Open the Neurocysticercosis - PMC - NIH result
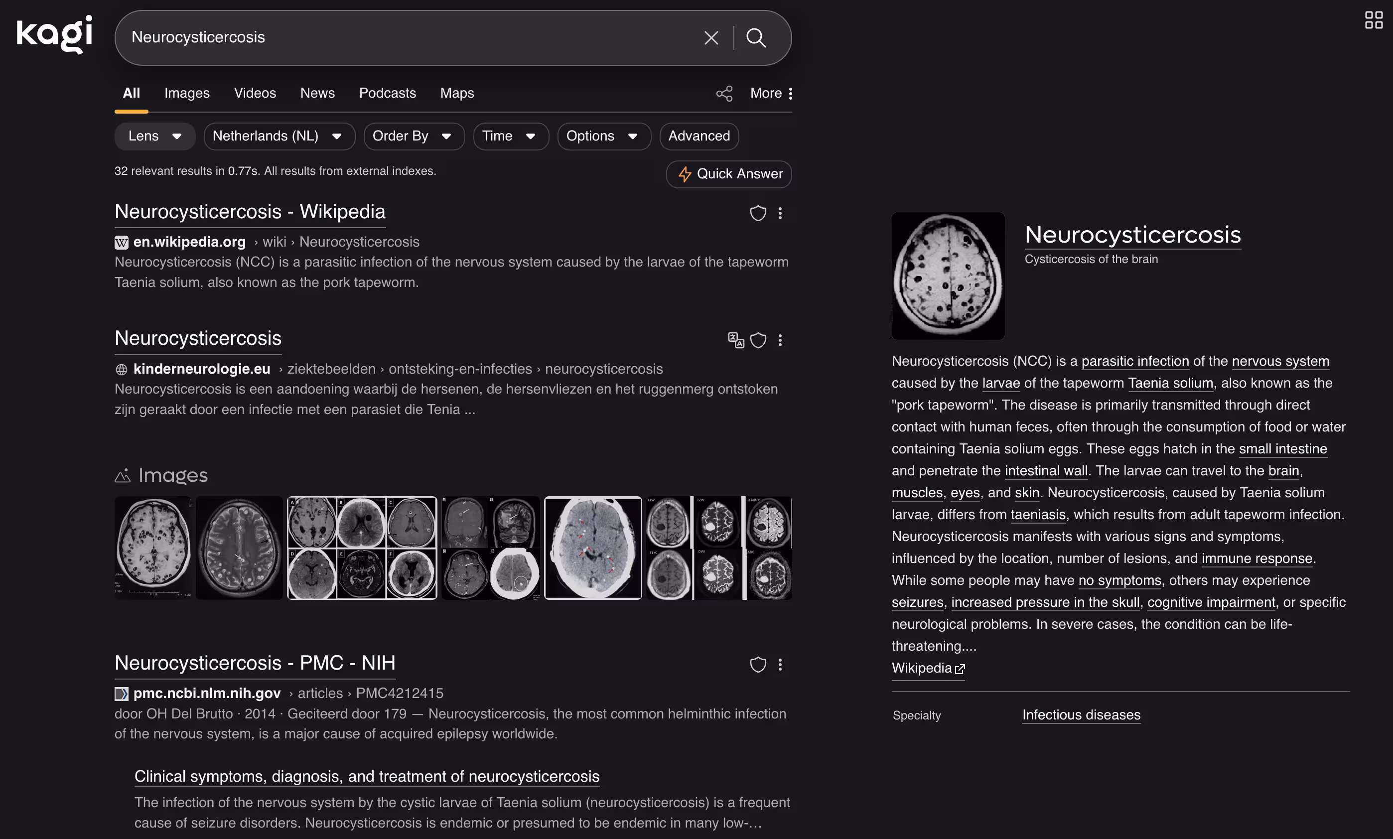Viewport: 1393px width, 839px height. 255,663
